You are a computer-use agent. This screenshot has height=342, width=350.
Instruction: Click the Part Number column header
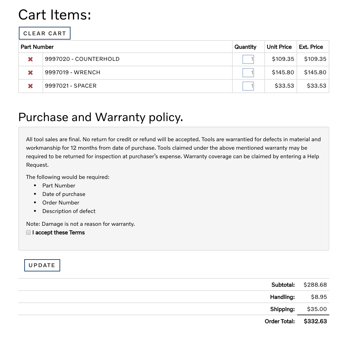click(x=37, y=47)
